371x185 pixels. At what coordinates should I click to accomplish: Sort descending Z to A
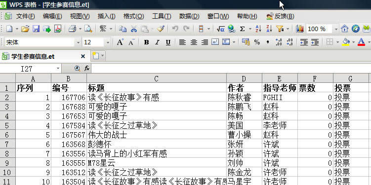pyautogui.click(x=269, y=29)
